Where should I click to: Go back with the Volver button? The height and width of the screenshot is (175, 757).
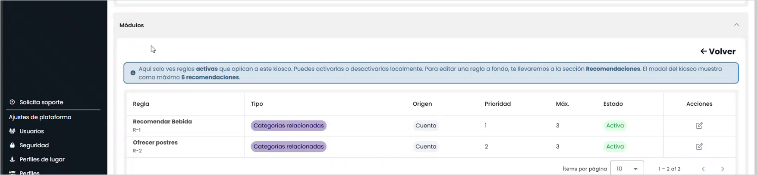tap(718, 51)
